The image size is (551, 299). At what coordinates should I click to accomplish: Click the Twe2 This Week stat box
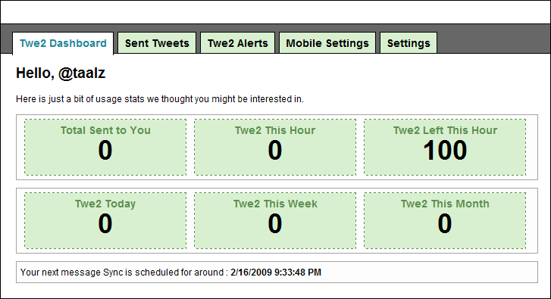pos(275,220)
